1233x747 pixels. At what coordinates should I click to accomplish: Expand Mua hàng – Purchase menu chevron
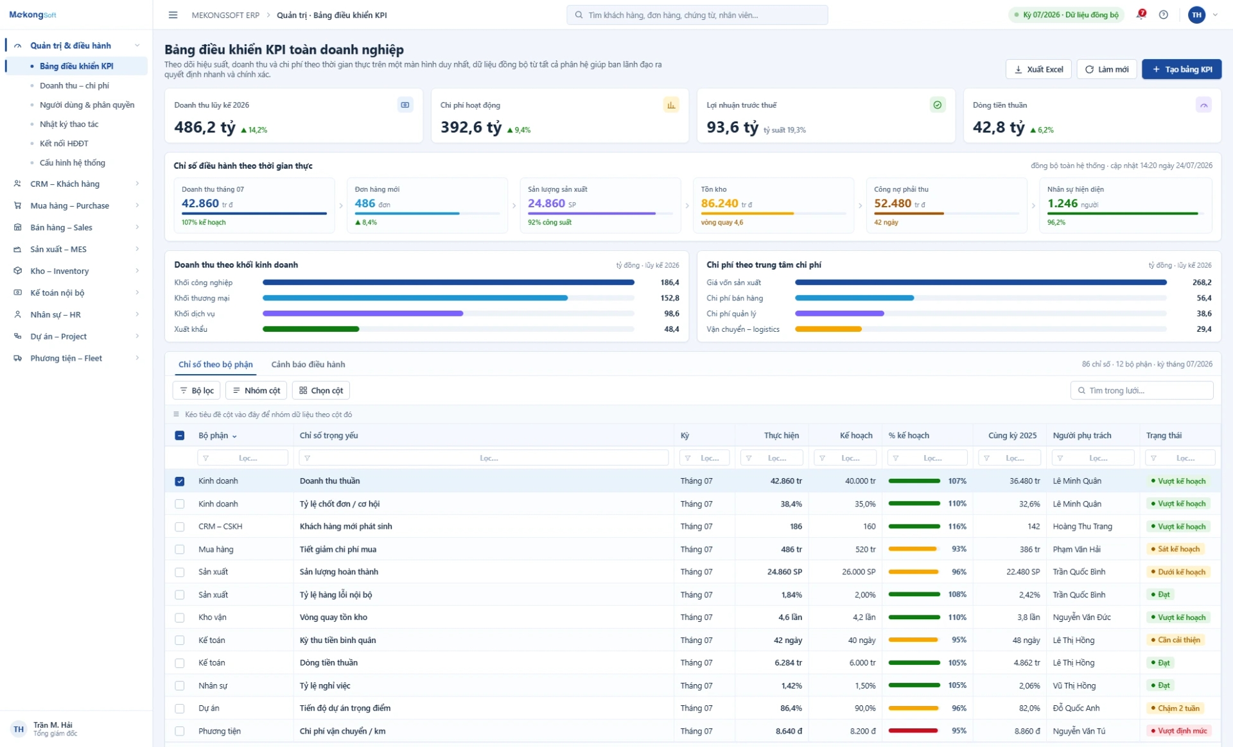pos(137,205)
